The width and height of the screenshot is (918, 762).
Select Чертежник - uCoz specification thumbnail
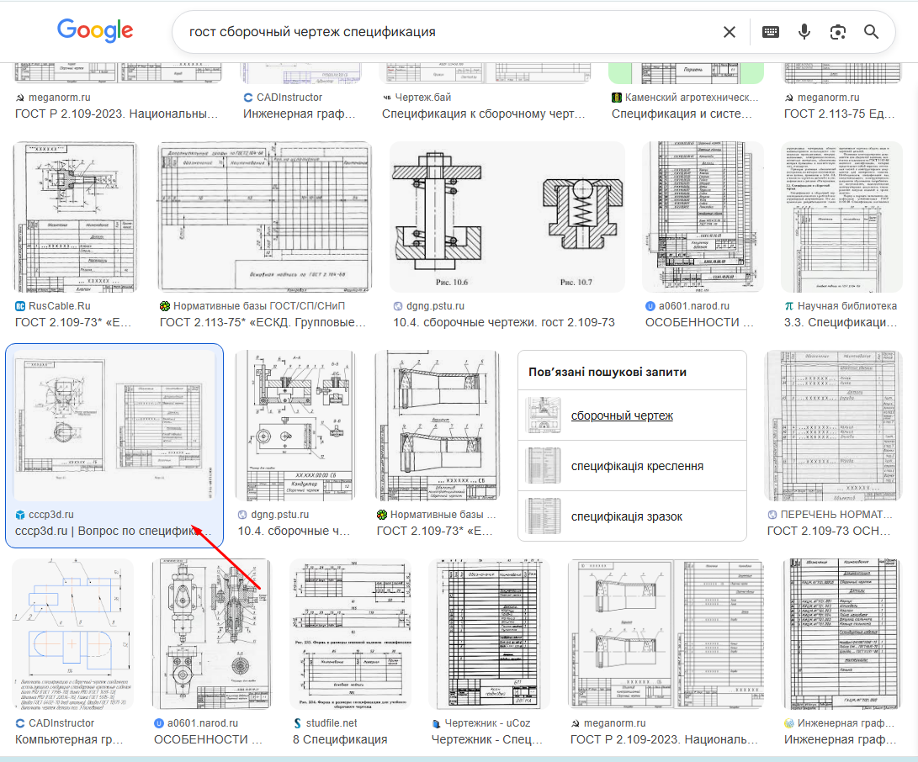(489, 634)
